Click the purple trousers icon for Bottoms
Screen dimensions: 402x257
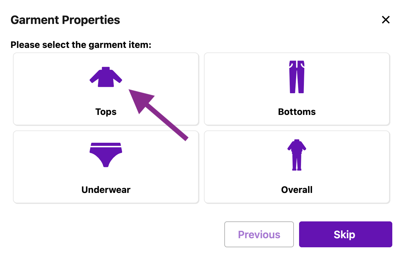tap(297, 77)
